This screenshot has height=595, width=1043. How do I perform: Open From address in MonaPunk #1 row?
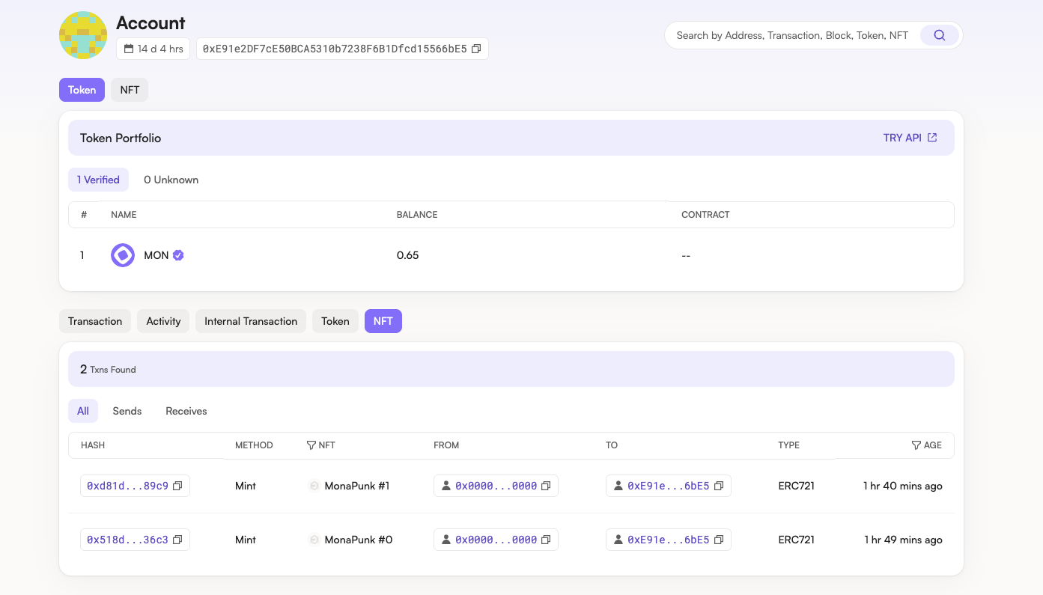(496, 486)
